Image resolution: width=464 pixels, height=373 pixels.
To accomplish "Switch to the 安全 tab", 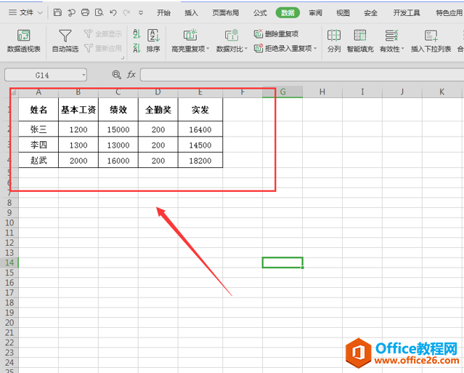I will coord(370,13).
